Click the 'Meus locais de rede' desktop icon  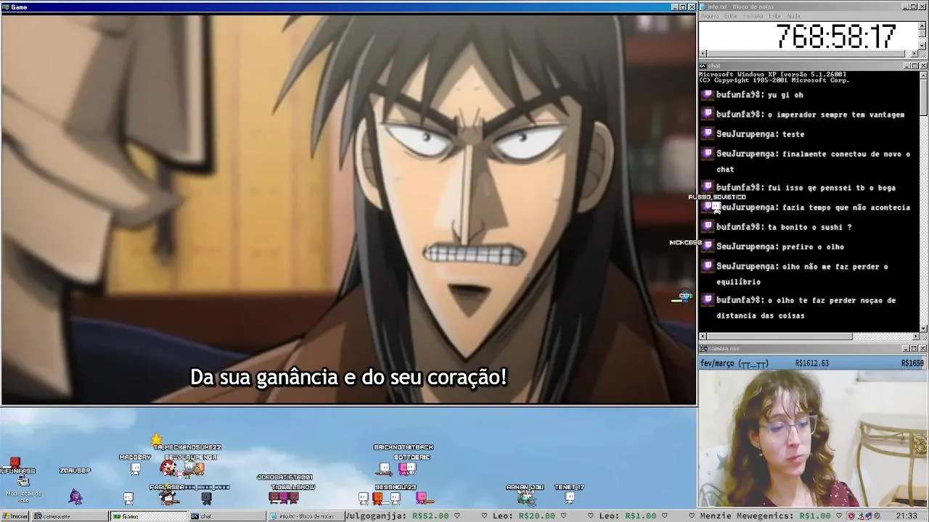(x=23, y=489)
